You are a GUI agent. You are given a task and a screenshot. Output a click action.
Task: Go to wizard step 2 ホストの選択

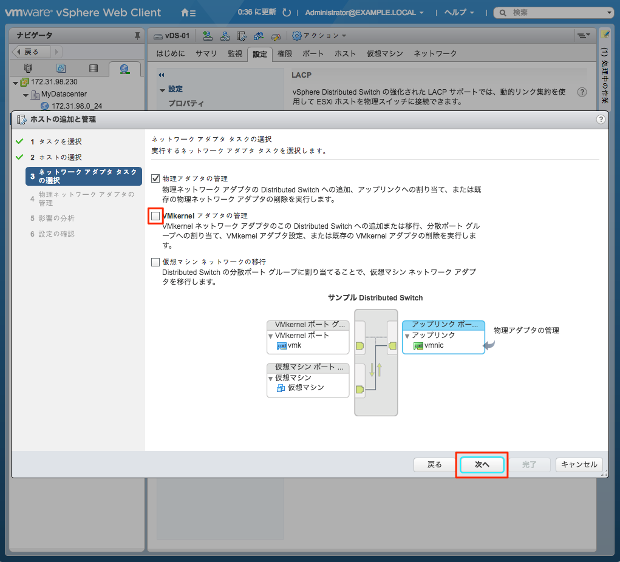(x=55, y=158)
